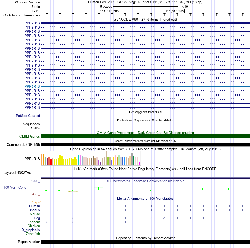This screenshot has height=248, width=250.
Task: Click the "Window Position" track label
Action: tap(27, 2)
